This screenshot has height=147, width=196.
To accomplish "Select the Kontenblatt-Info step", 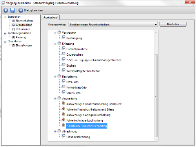I will (x=76, y=87).
